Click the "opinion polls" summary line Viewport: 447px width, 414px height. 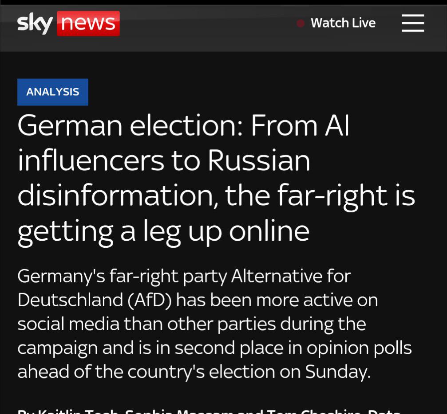[x=214, y=348]
